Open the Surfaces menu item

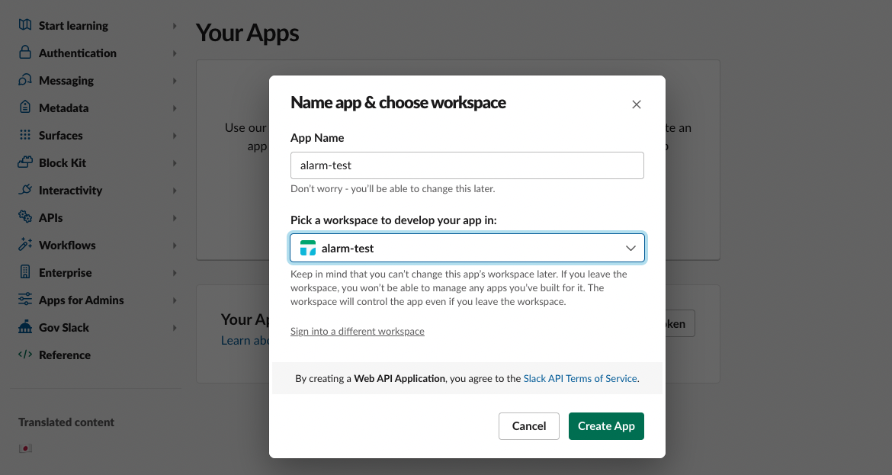pos(60,136)
